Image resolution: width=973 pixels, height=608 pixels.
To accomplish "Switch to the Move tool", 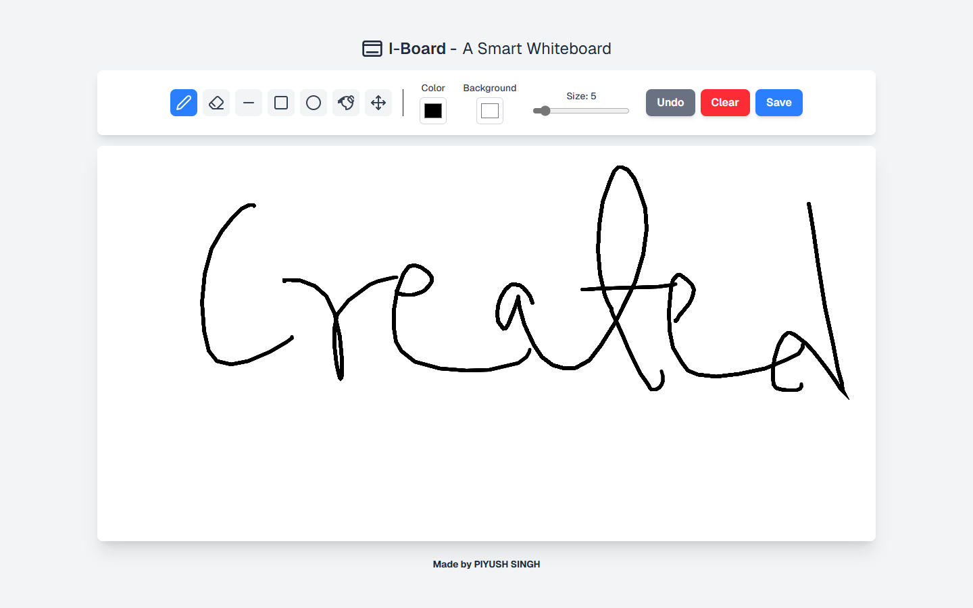I will coord(378,103).
